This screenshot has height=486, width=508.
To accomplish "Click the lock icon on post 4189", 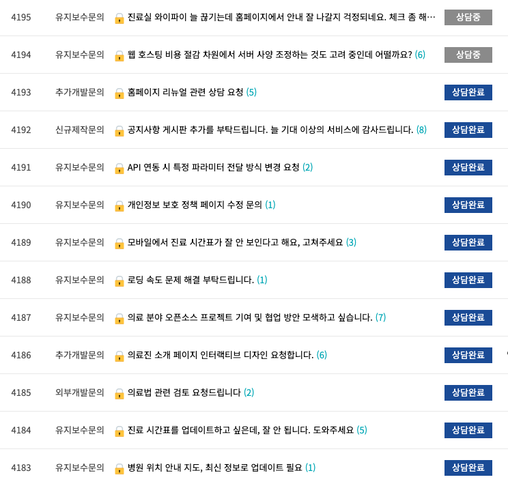I will tap(119, 244).
